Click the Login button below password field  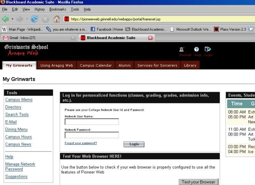(134, 144)
